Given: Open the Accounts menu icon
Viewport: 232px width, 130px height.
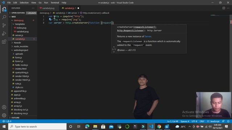Looking at the screenshot, I should (4, 107).
